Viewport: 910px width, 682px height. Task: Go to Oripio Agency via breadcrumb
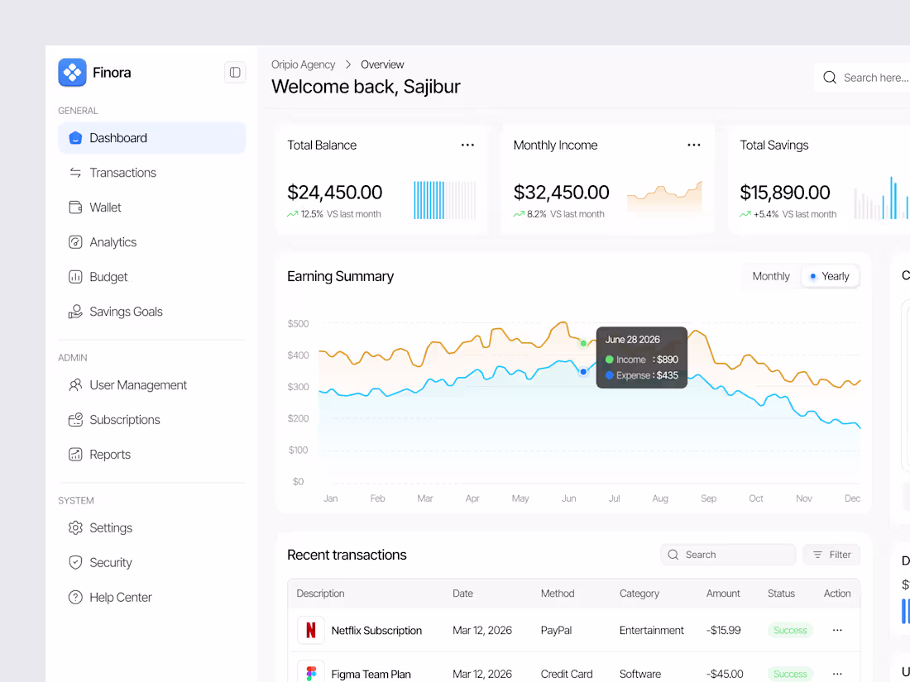[303, 64]
